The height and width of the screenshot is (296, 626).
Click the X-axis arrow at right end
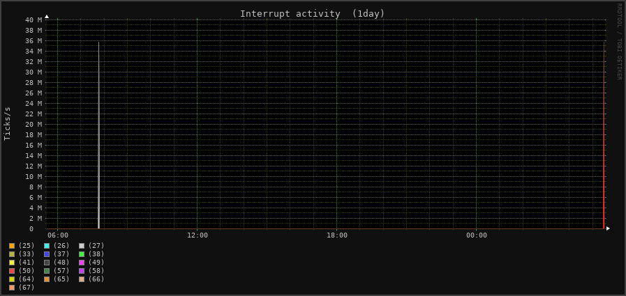pyautogui.click(x=608, y=228)
